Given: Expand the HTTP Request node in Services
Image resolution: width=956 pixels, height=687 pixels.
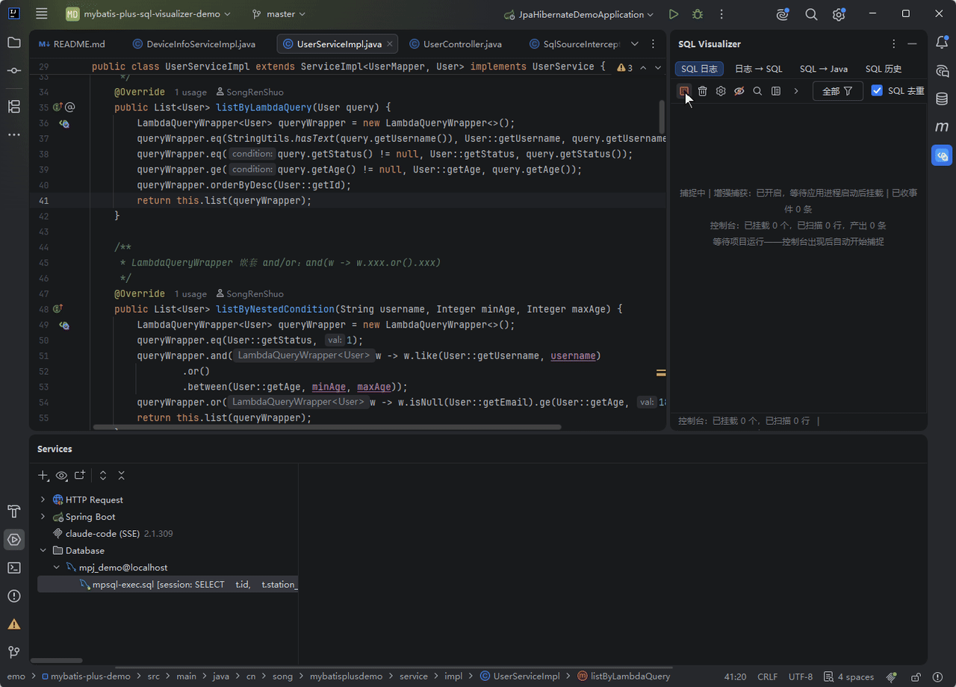Looking at the screenshot, I should (43, 500).
